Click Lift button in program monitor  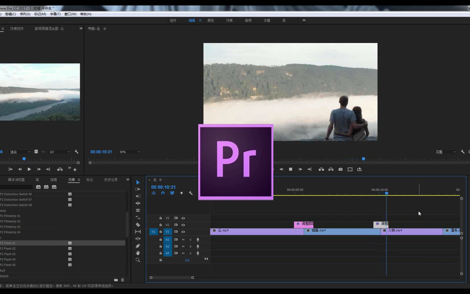321,169
